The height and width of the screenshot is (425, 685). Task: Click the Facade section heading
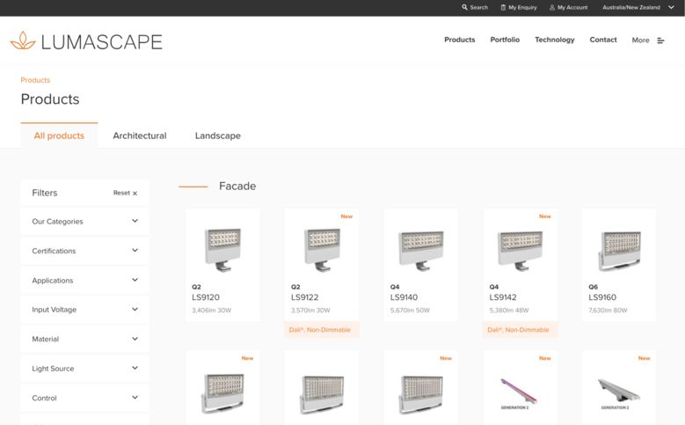pyautogui.click(x=237, y=187)
